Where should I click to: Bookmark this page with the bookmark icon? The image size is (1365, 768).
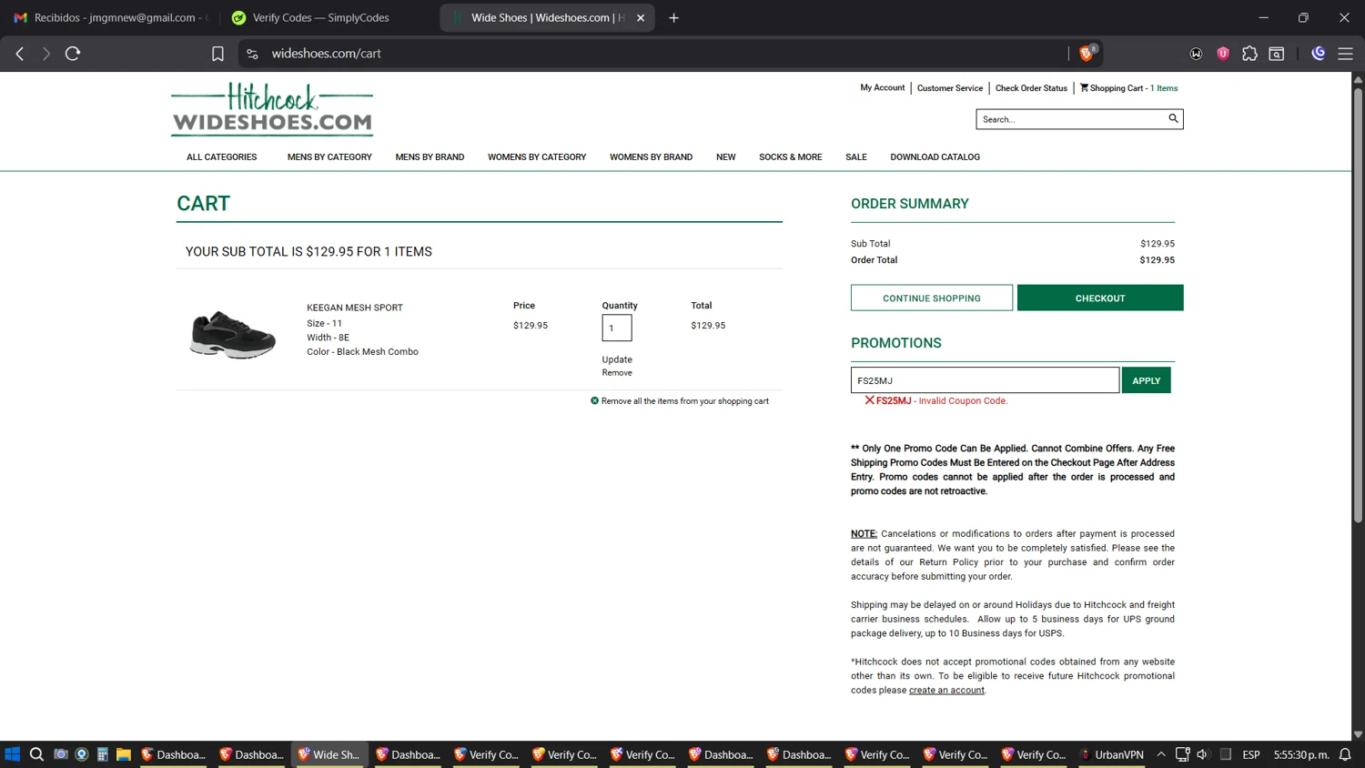(x=217, y=54)
